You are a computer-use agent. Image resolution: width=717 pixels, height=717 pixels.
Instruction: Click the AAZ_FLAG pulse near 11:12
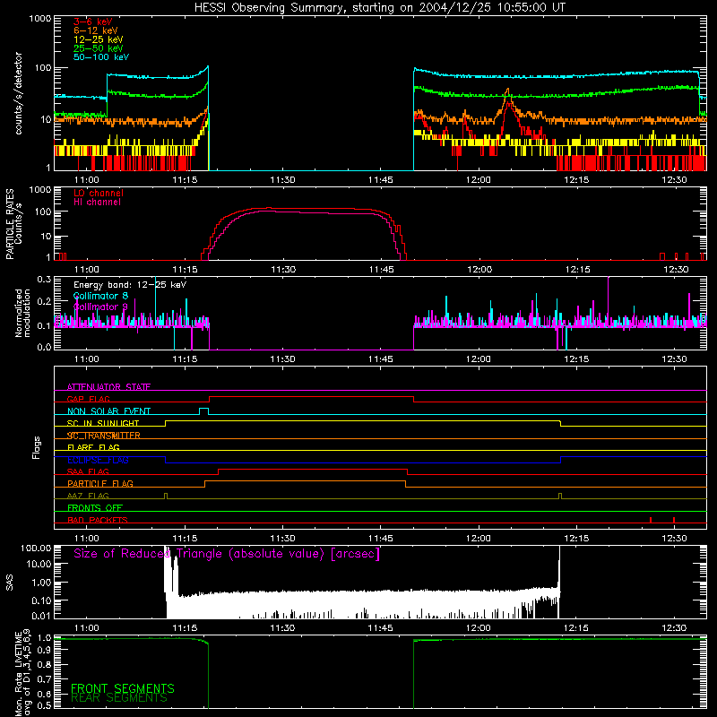pos(166,496)
